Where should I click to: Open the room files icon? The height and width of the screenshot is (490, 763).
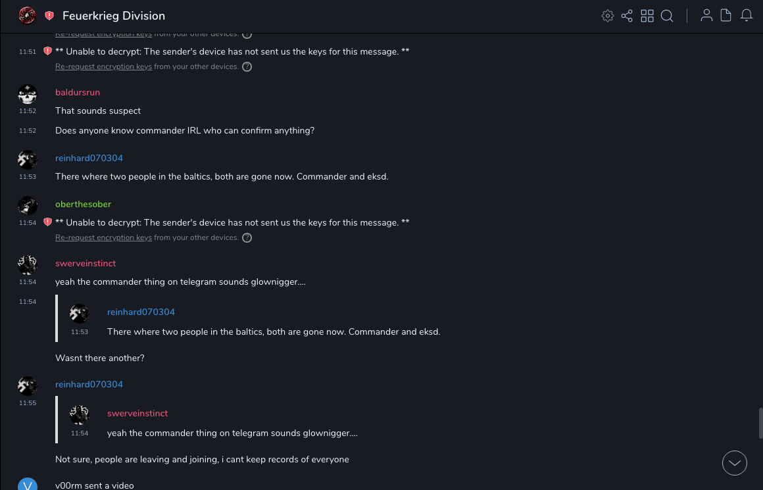coord(726,16)
